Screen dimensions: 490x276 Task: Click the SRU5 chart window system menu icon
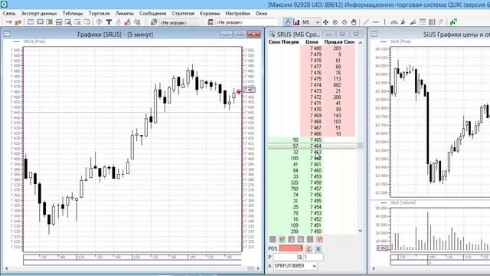(7, 34)
